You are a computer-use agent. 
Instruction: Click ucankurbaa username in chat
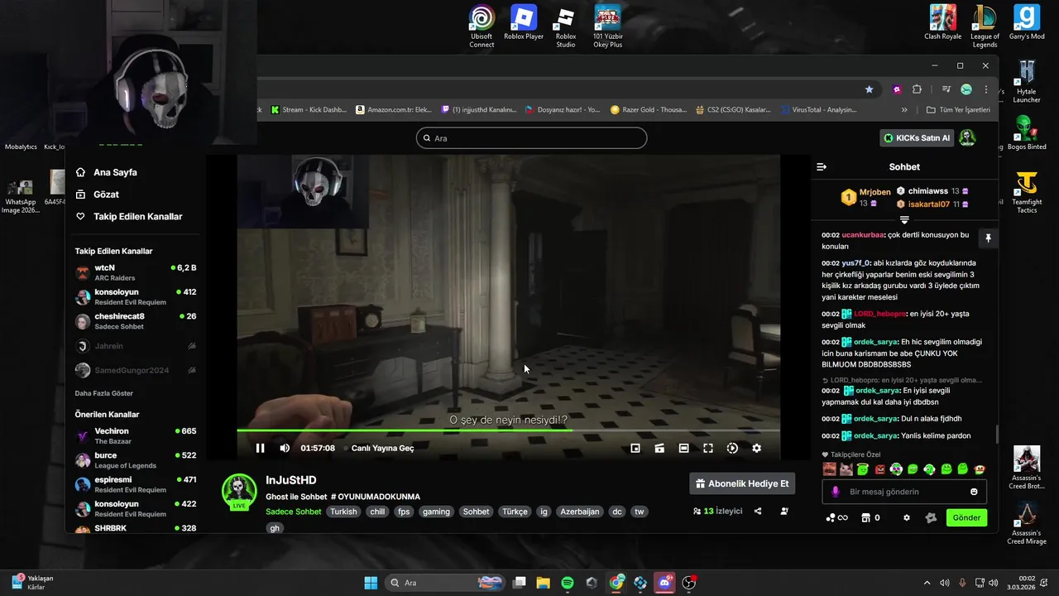[862, 235]
